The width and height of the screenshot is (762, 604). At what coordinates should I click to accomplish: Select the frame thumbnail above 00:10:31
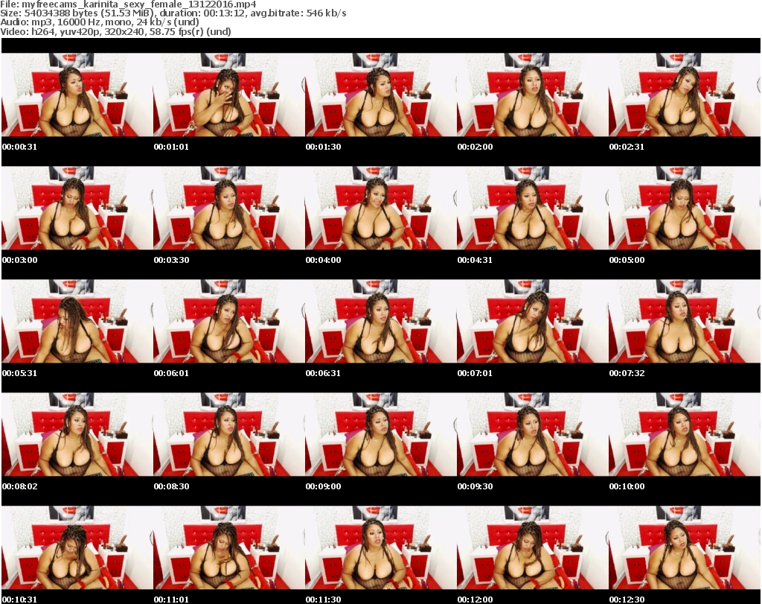tap(77, 548)
